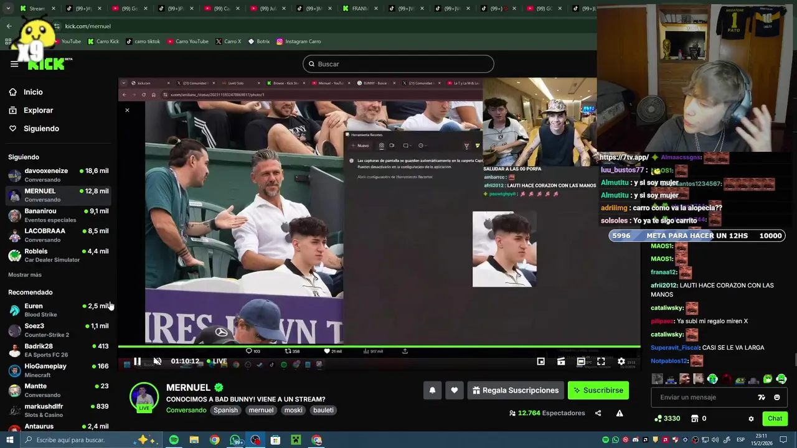Share the stream via share icon
Viewport: 797px width, 448px height.
click(598, 413)
